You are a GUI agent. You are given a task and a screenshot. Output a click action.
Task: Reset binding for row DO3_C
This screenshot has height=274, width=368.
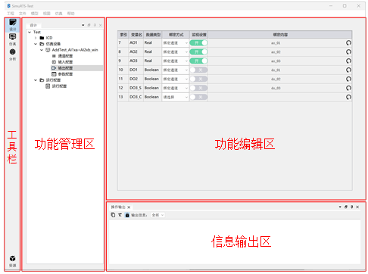348,97
